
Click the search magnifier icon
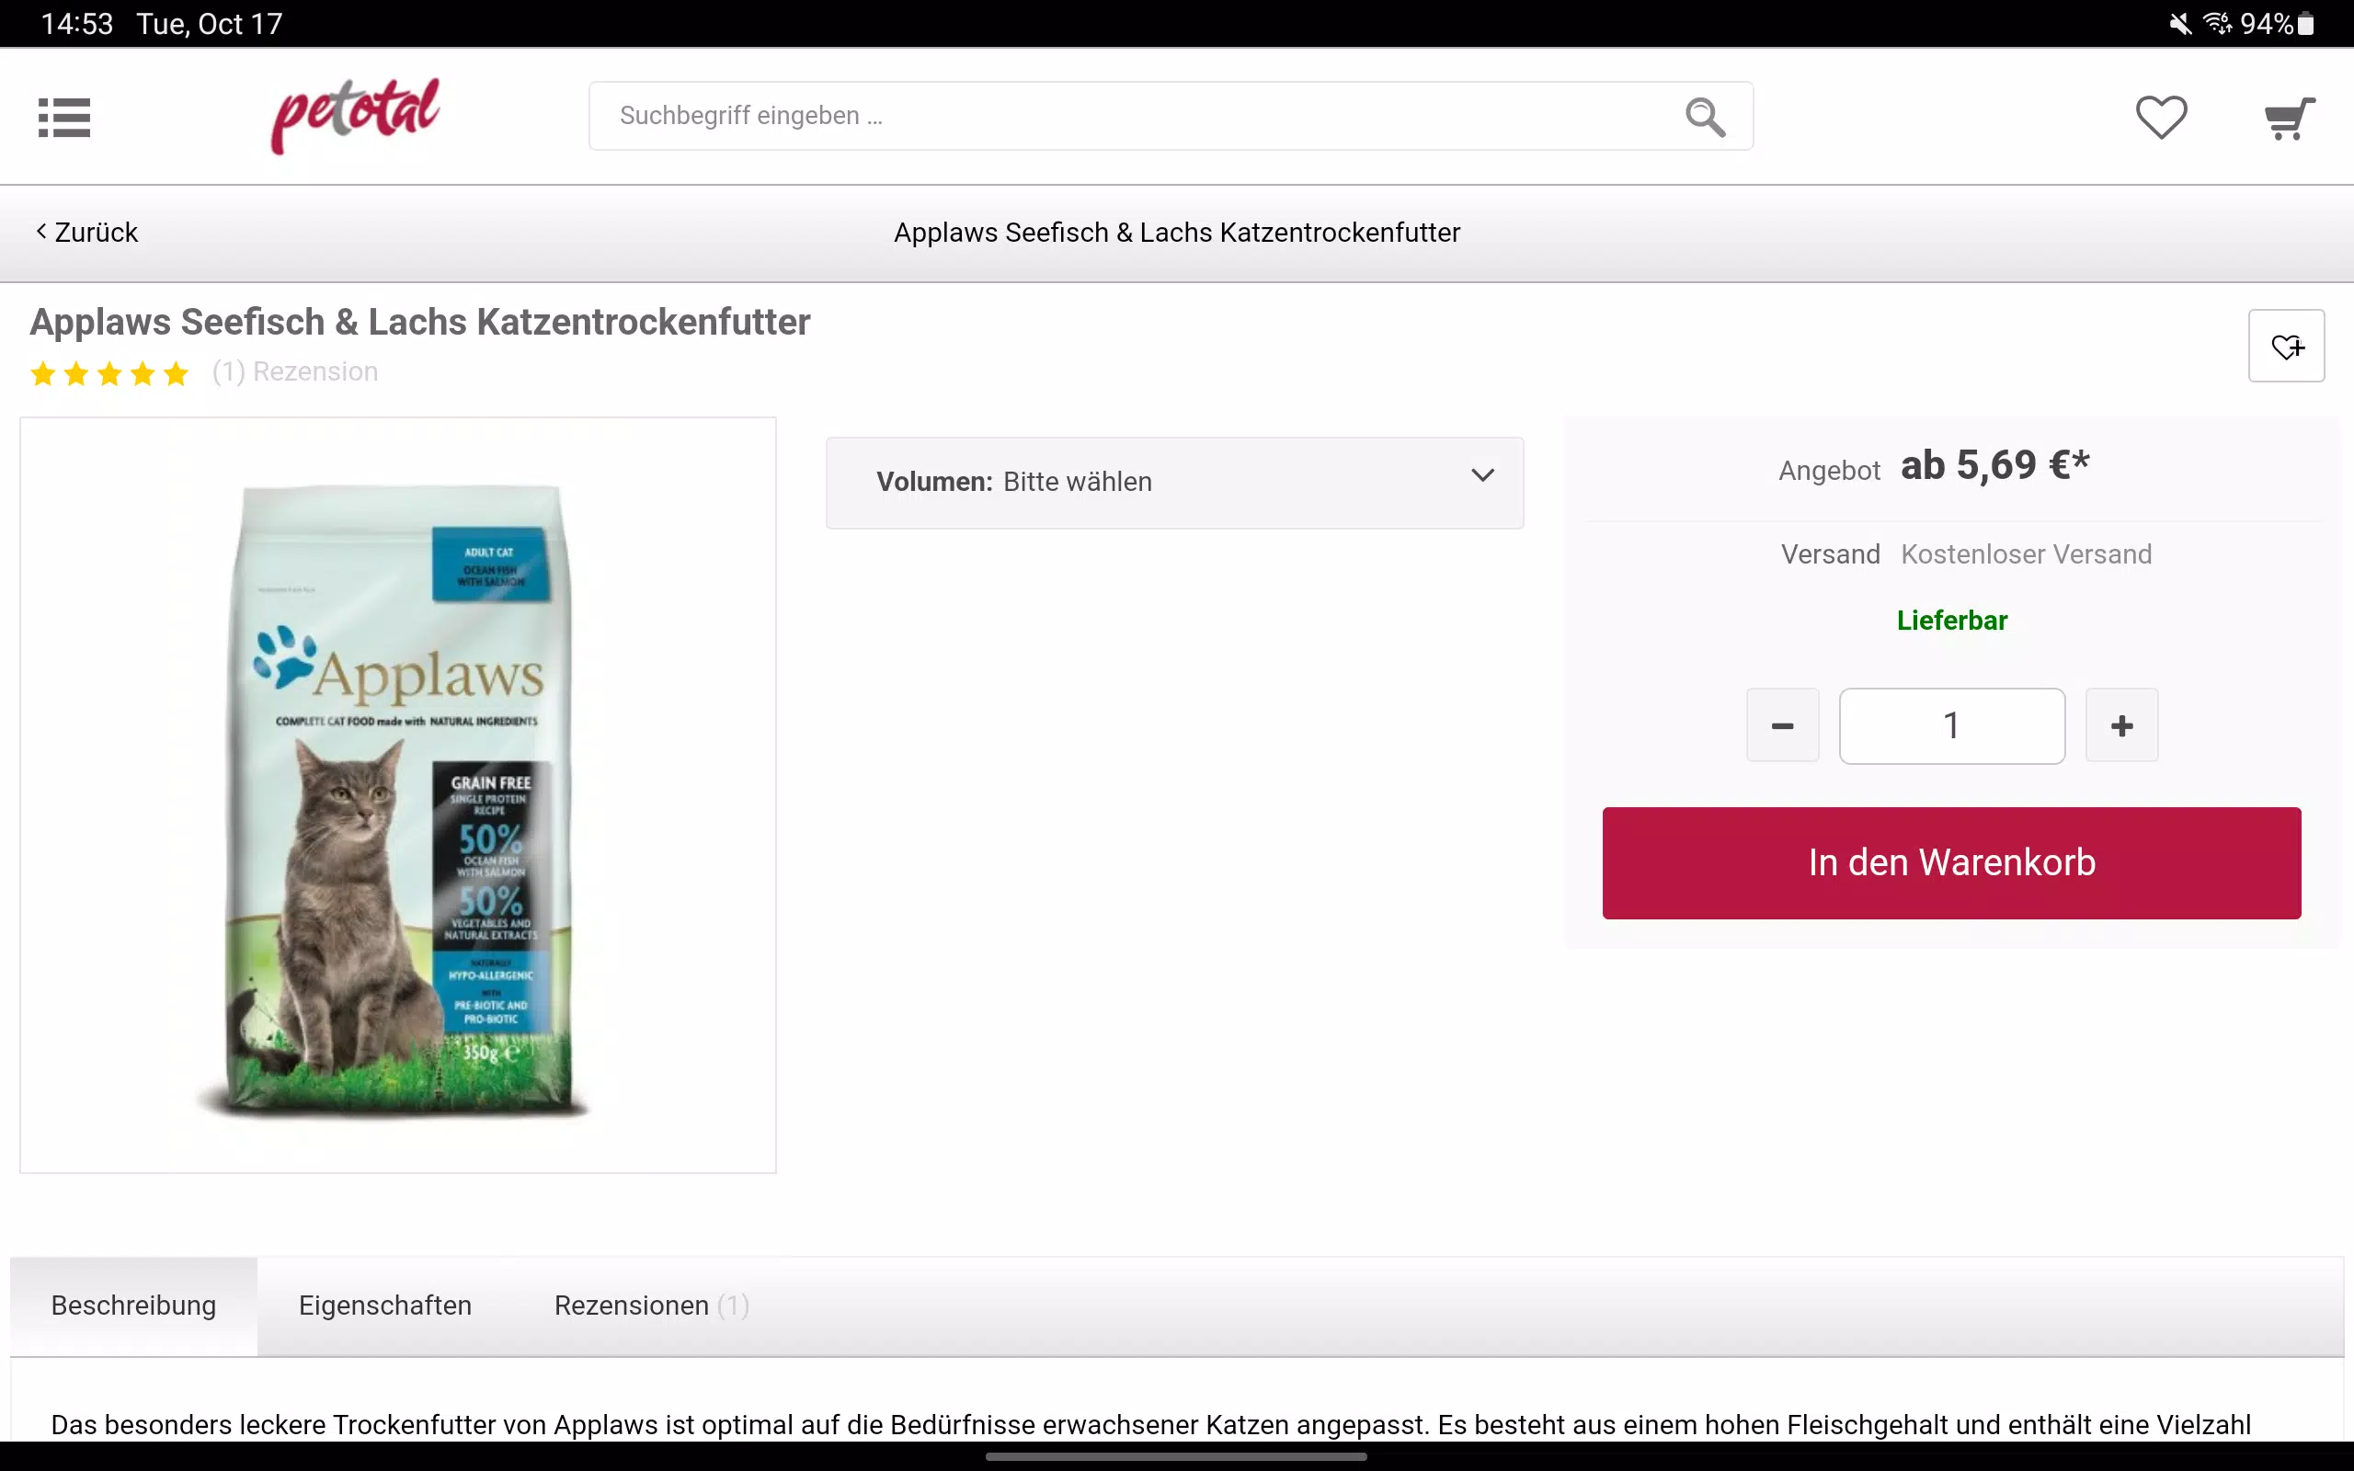[x=1705, y=117]
